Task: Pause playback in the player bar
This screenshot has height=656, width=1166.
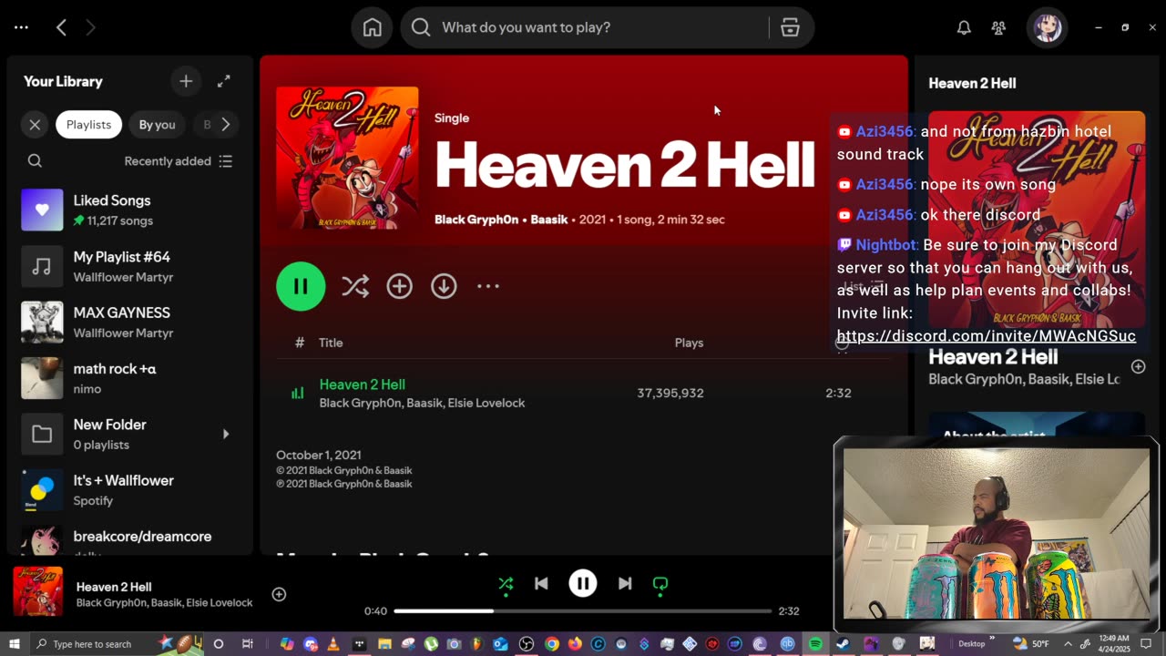Action: (x=583, y=584)
